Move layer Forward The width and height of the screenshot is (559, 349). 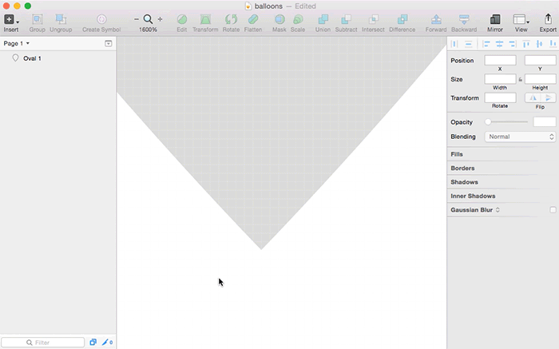click(436, 19)
